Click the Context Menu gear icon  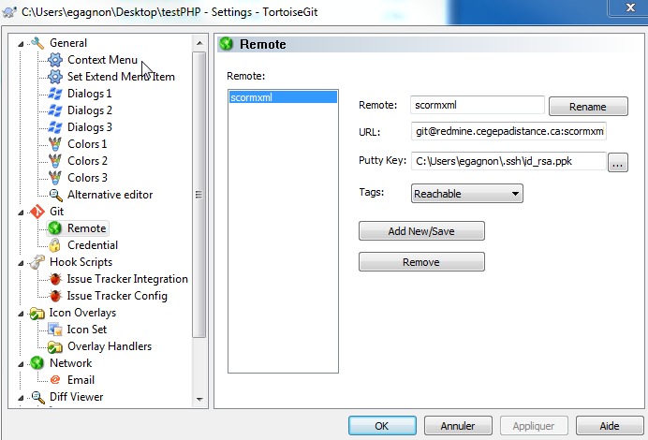tap(55, 60)
